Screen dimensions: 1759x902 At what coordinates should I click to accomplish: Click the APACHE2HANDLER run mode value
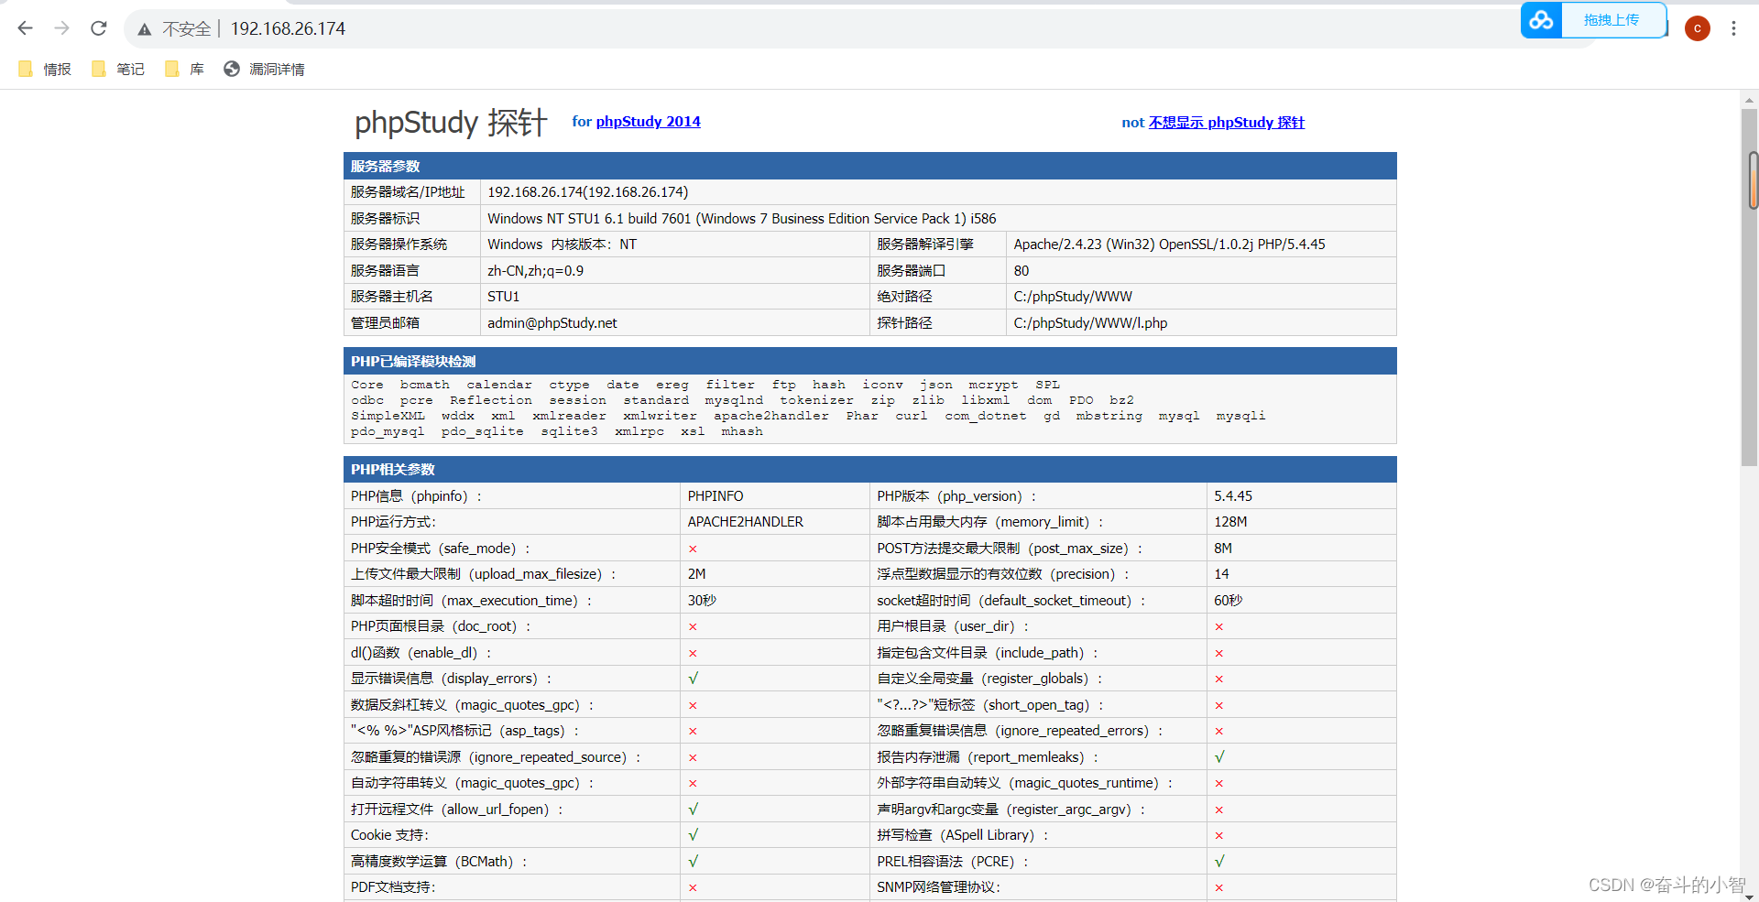[x=746, y=522]
